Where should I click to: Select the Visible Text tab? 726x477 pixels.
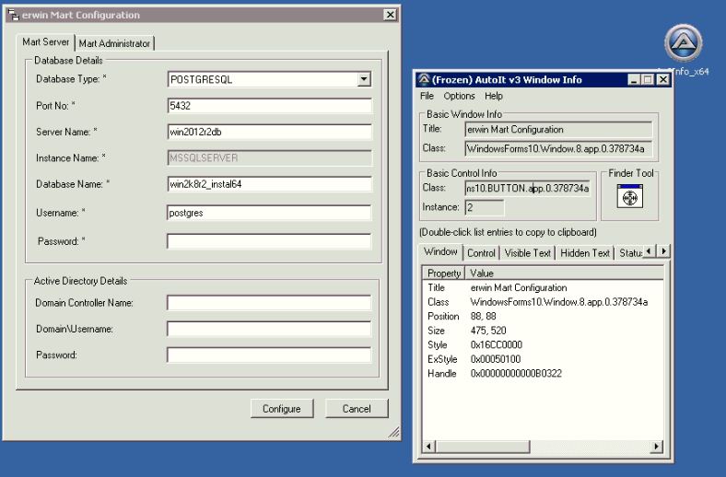pyautogui.click(x=527, y=253)
